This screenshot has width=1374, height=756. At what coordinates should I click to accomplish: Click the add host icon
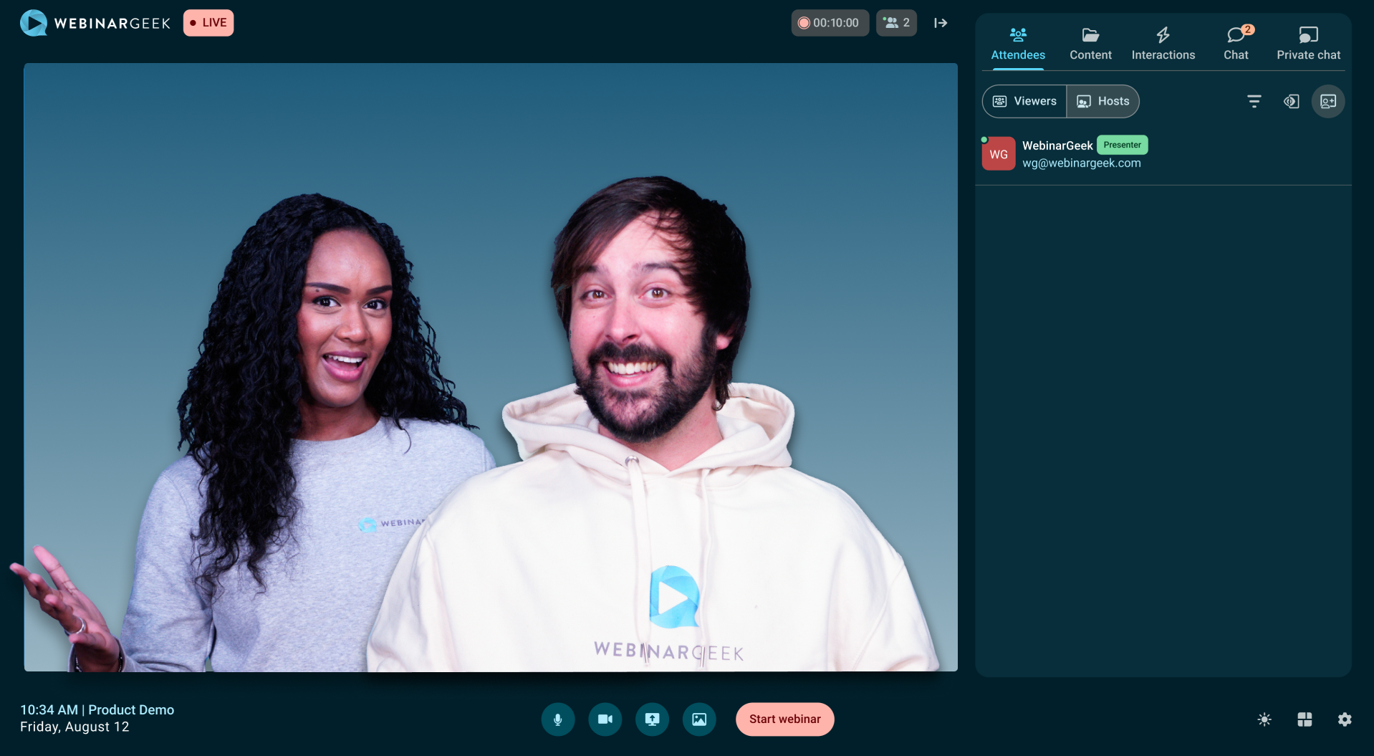[x=1328, y=101]
